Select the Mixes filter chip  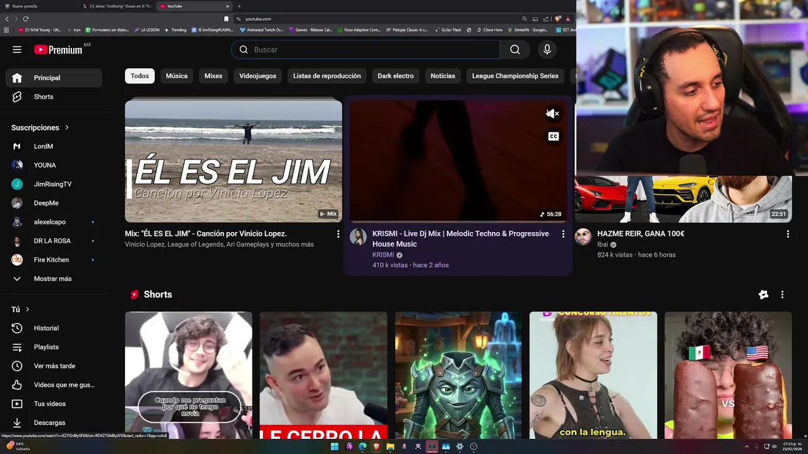point(213,76)
